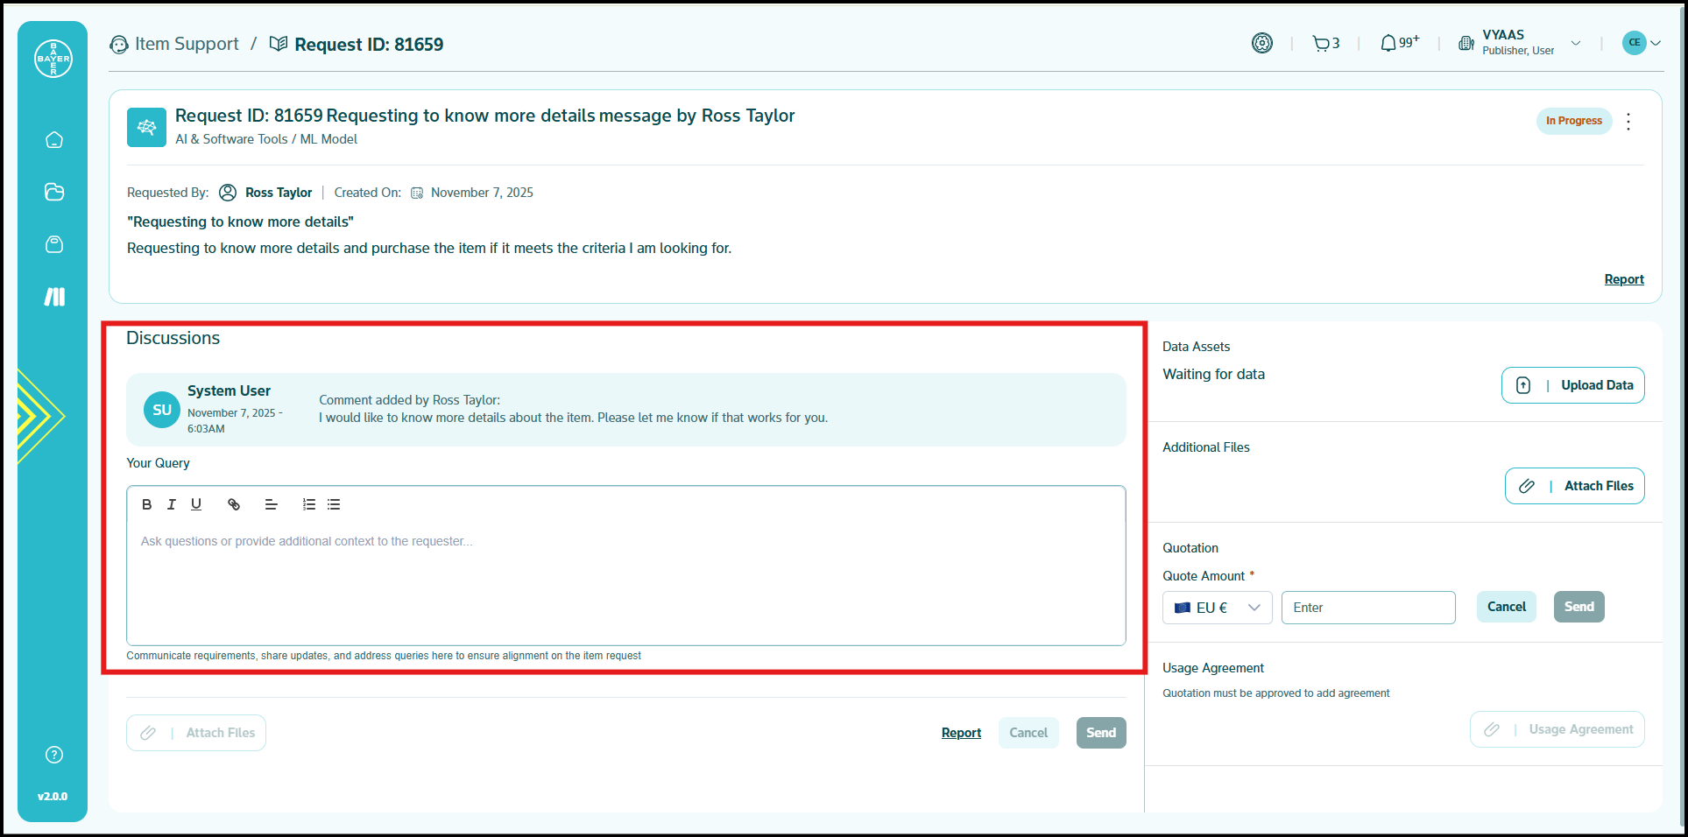1688x837 pixels.
Task: Click the Upload Data button
Action: (x=1573, y=385)
